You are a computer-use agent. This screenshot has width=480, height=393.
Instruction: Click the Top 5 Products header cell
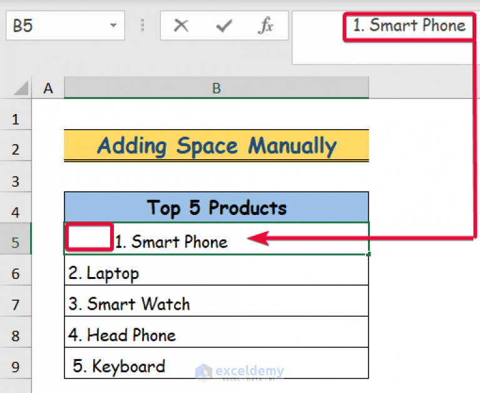pyautogui.click(x=217, y=207)
